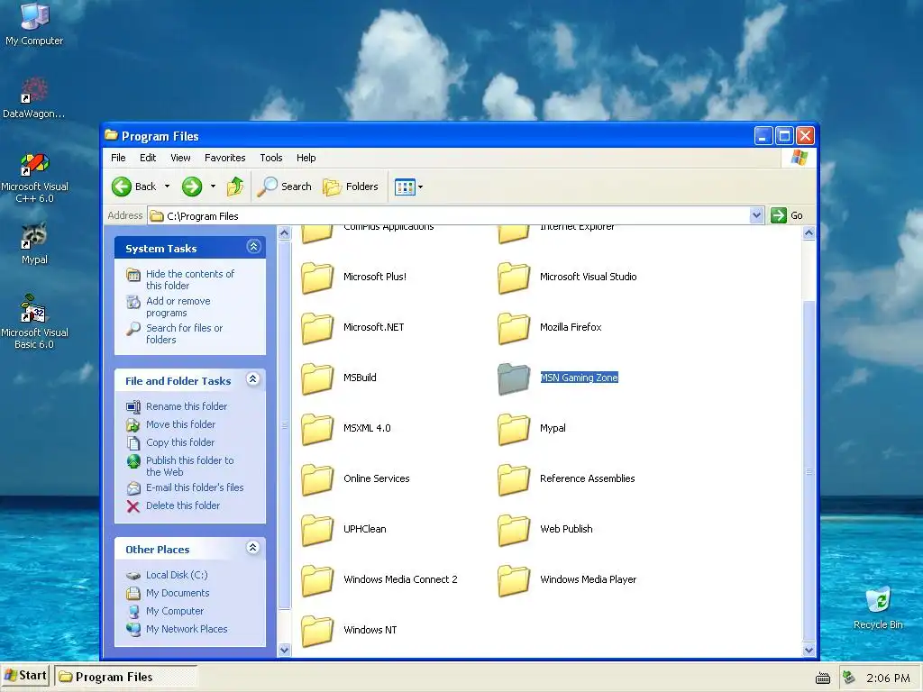923x692 pixels.
Task: Click Move this folder link
Action: pyautogui.click(x=180, y=424)
